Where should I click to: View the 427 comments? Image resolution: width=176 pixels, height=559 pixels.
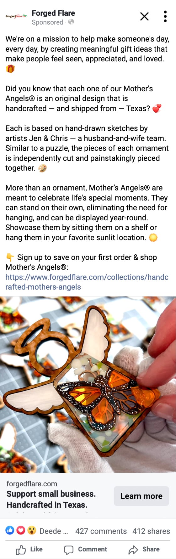[101, 531]
